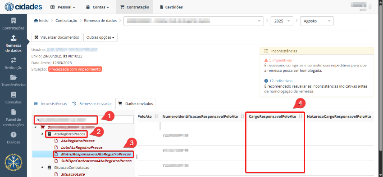This screenshot has height=177, width=383.
Task: Sort the NumeroIdentificacaoResponsavelPeloAto column
Action: tap(242, 117)
